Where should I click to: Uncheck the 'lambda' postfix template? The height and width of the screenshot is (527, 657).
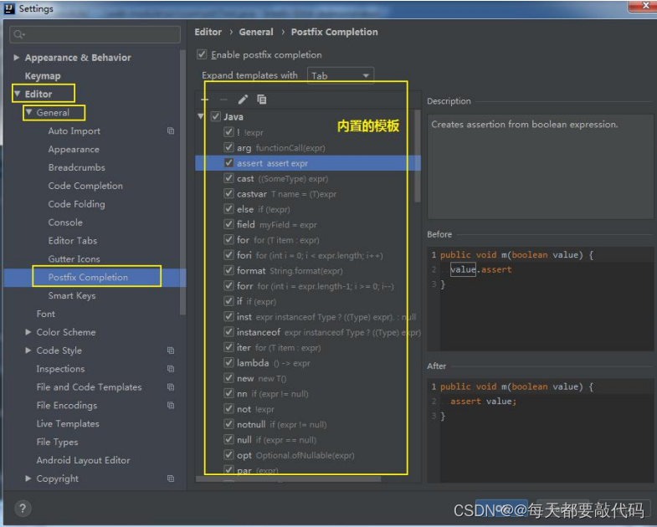pyautogui.click(x=228, y=363)
